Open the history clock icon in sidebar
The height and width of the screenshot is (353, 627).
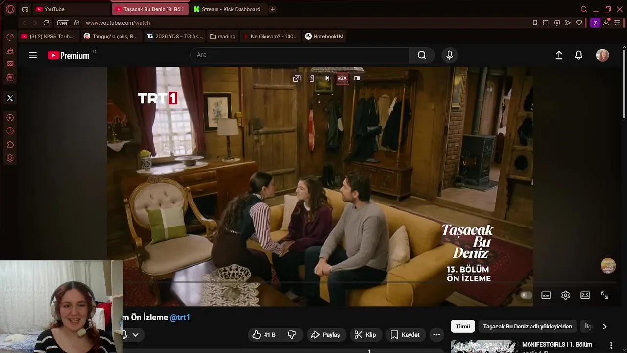pos(10,131)
